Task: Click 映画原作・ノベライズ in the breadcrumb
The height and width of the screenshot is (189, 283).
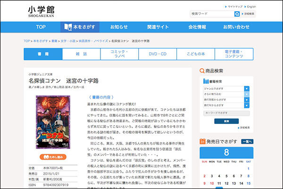Action: point(93,41)
